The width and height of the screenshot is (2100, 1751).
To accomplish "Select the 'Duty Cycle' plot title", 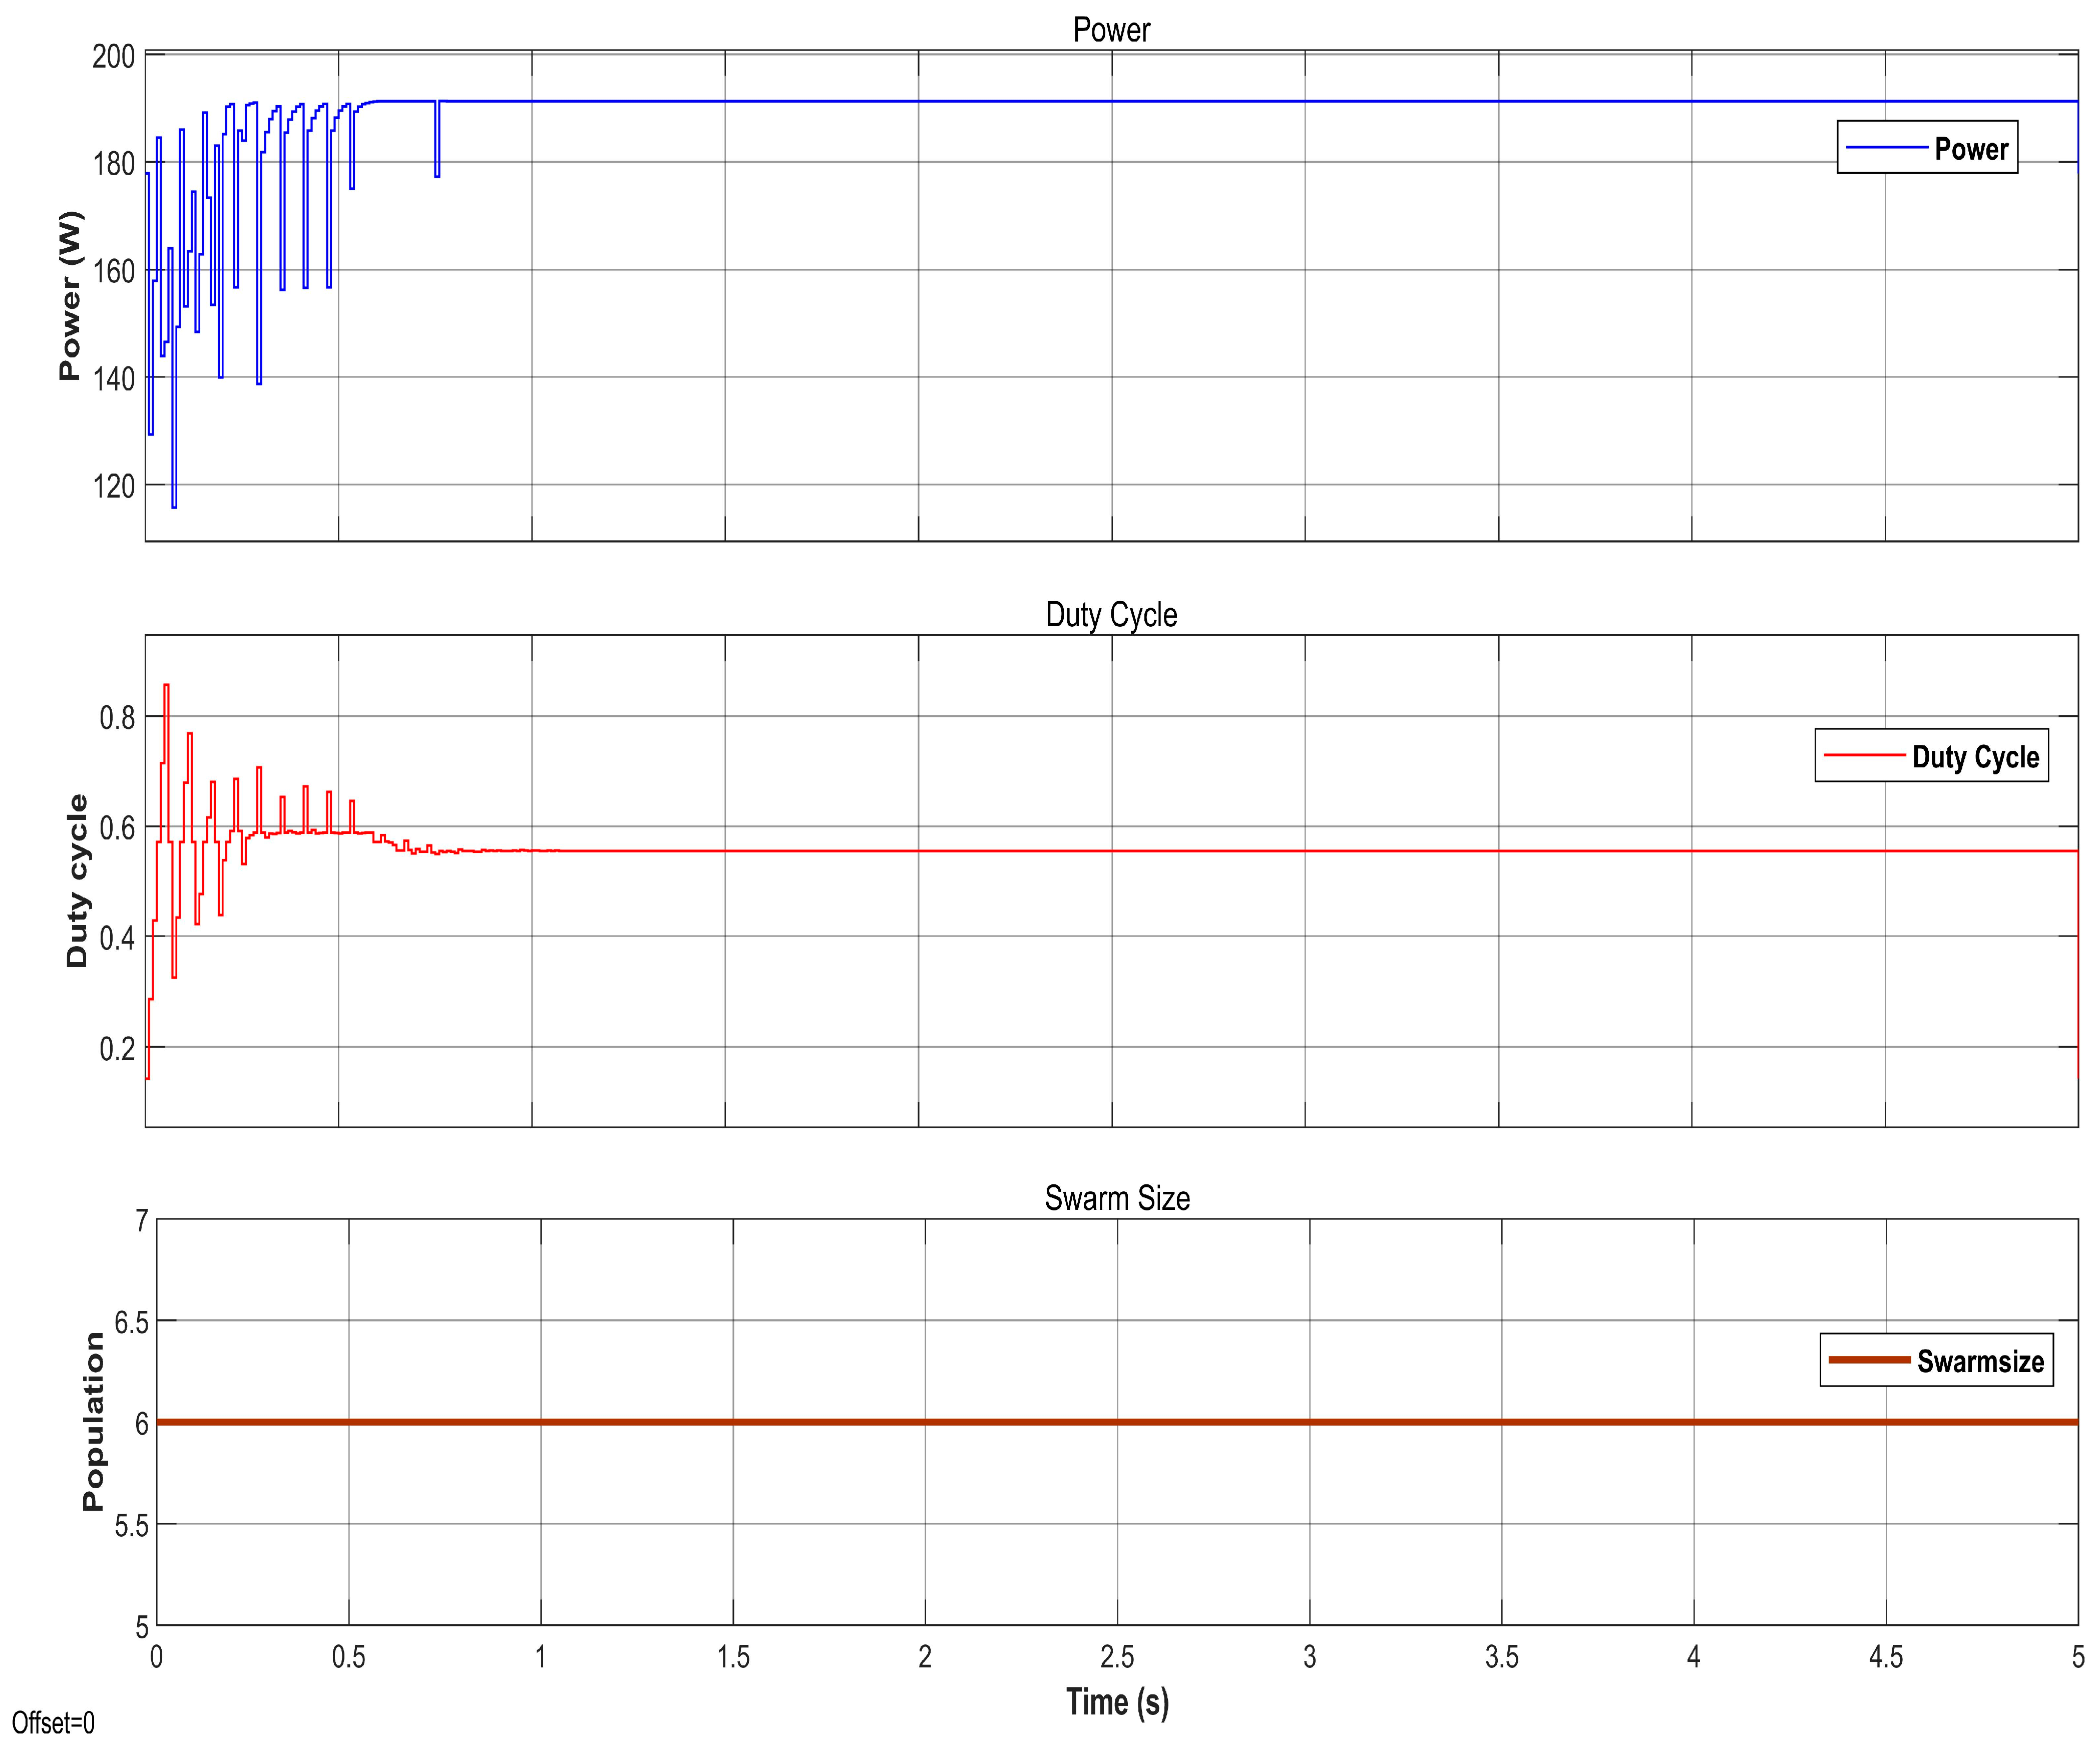I will 1111,615.
